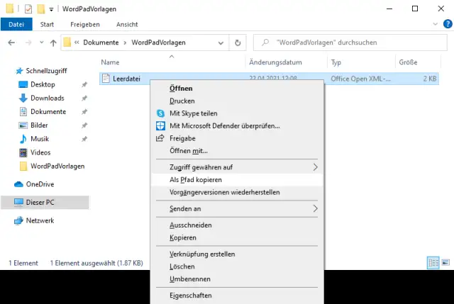Viewport: 454px width, 304px height.
Task: Go back with the left arrow
Action: [11, 43]
